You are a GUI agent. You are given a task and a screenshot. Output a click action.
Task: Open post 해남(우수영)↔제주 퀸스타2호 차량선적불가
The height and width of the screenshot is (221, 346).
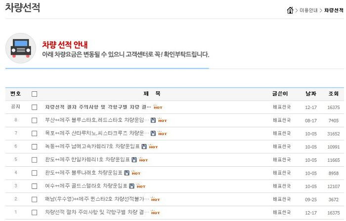(x=97, y=199)
